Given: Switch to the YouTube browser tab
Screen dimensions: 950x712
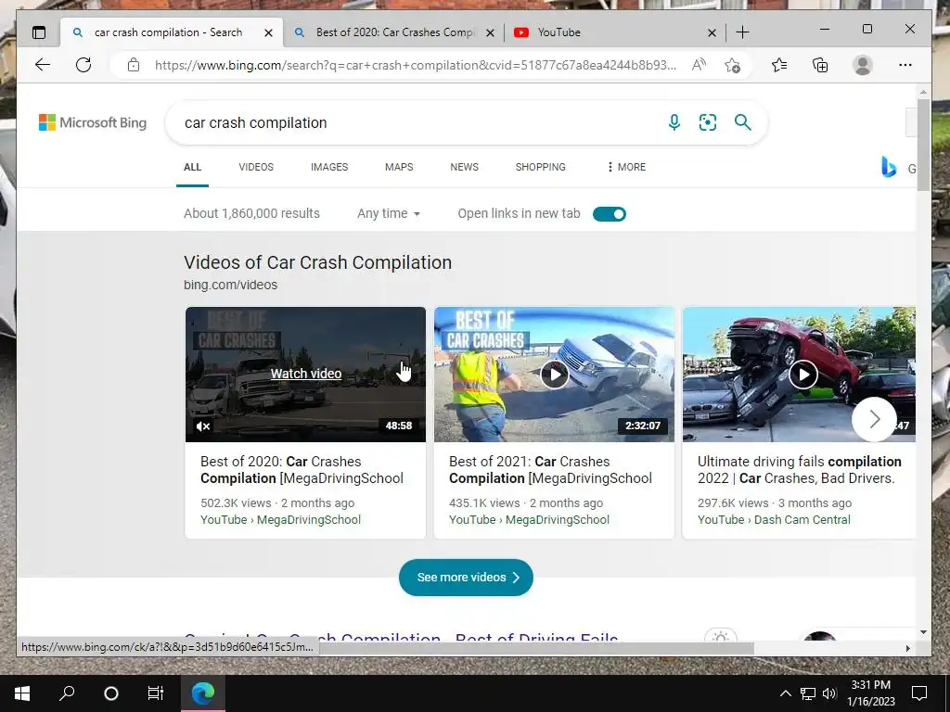Looking at the screenshot, I should click(x=615, y=32).
